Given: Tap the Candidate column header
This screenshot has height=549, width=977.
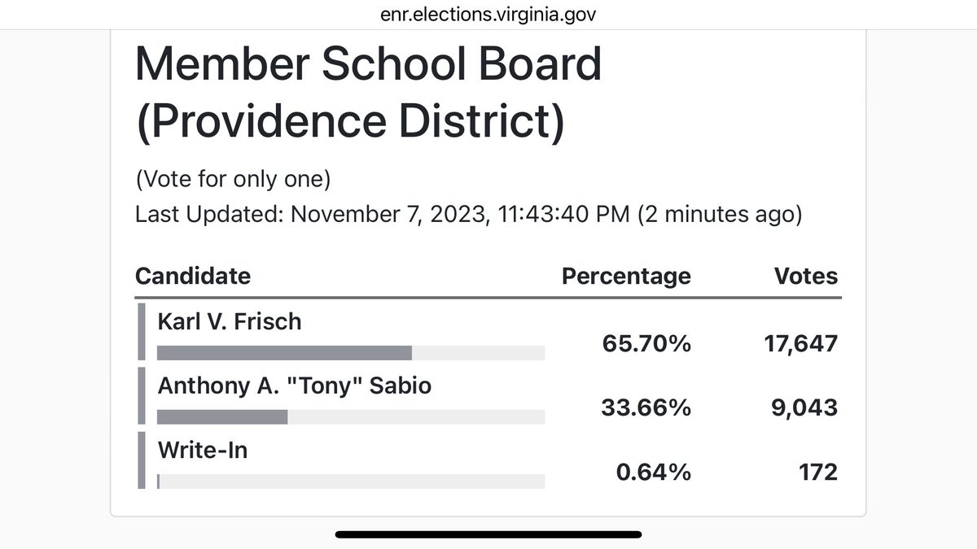Looking at the screenshot, I should (x=193, y=276).
